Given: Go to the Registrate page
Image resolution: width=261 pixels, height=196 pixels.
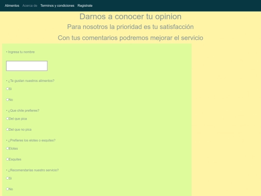Looking at the screenshot, I should pos(85,6).
